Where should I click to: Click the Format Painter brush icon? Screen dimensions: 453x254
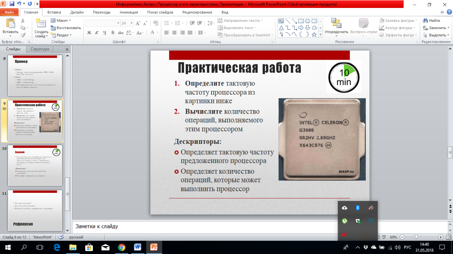[23, 35]
